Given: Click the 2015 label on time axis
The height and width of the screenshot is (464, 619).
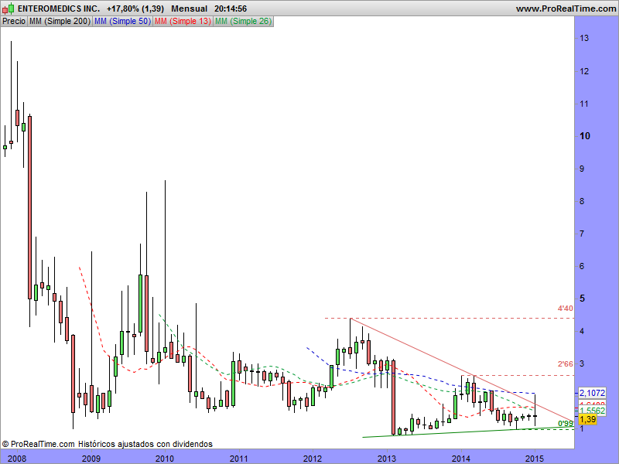Looking at the screenshot, I should (535, 459).
